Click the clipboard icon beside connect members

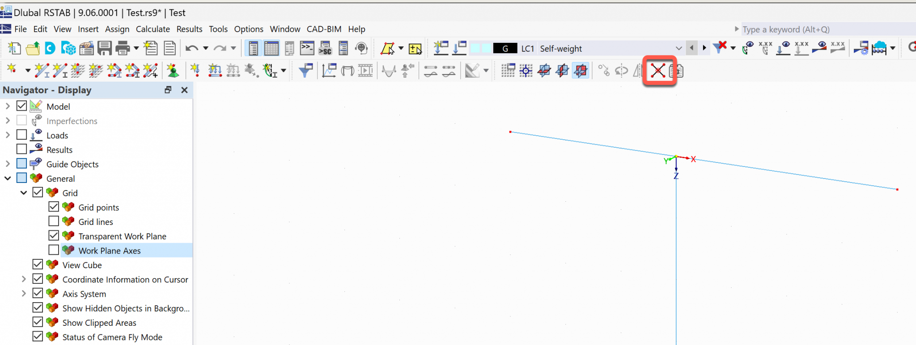coord(677,71)
